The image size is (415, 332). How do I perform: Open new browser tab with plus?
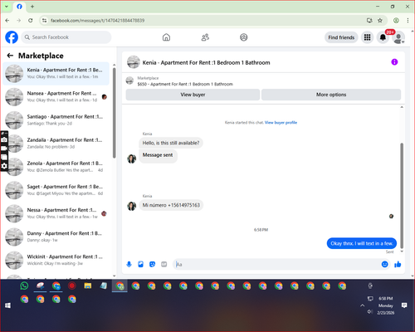click(32, 7)
